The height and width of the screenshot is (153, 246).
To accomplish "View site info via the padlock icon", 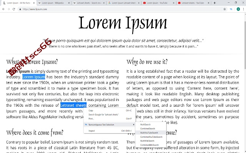I will coord(20,9).
